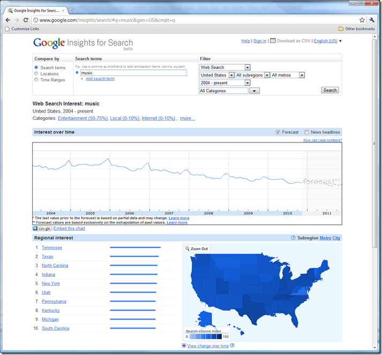
Task: Click the Kentucky region link
Action: (x=50, y=311)
